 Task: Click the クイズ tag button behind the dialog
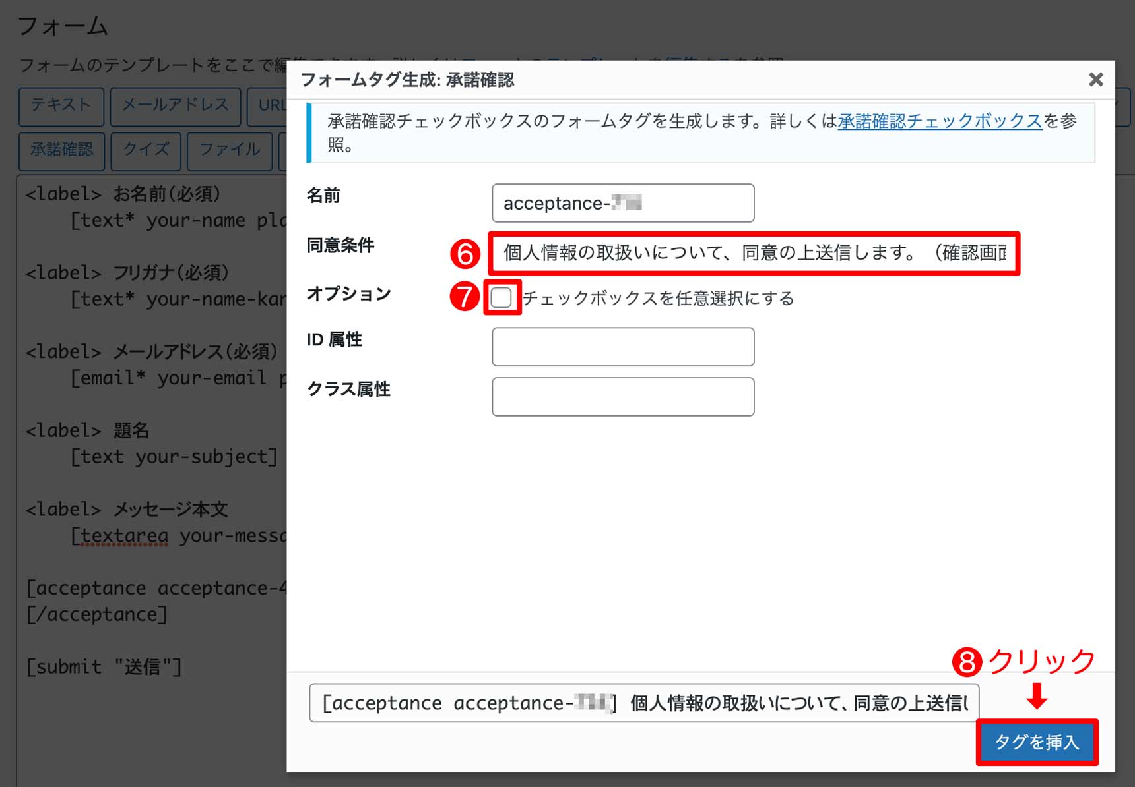tap(146, 150)
